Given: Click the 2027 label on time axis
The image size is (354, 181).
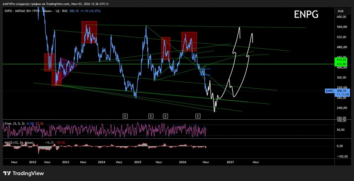Looking at the screenshot, I should pyautogui.click(x=230, y=162).
